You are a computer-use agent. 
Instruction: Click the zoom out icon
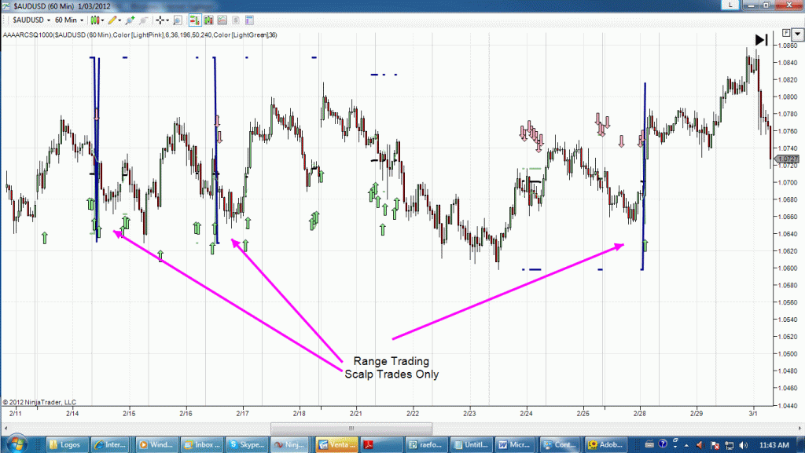click(144, 20)
